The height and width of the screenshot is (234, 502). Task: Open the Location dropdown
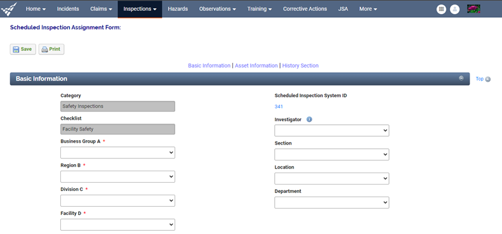(332, 179)
